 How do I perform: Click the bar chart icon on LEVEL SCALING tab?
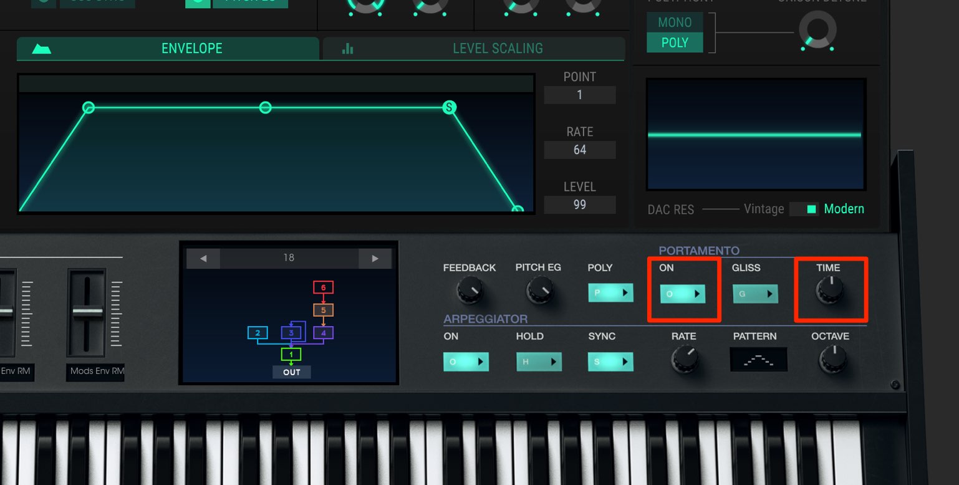pos(348,49)
